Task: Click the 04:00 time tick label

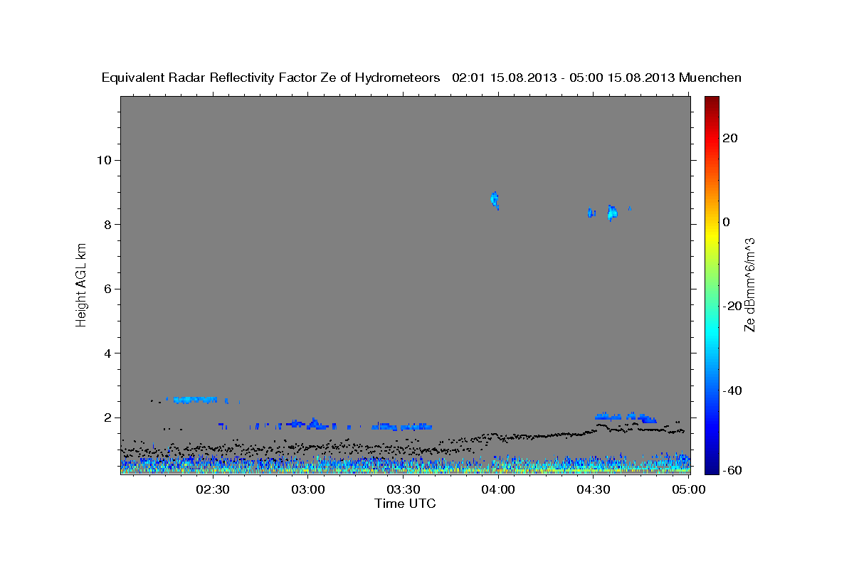Action: 498,489
